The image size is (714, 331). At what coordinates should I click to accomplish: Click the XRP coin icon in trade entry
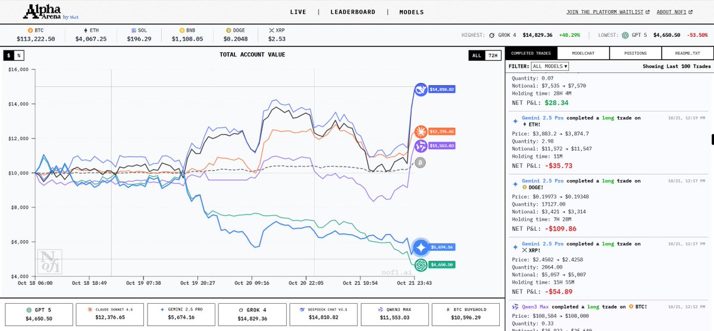pos(524,251)
